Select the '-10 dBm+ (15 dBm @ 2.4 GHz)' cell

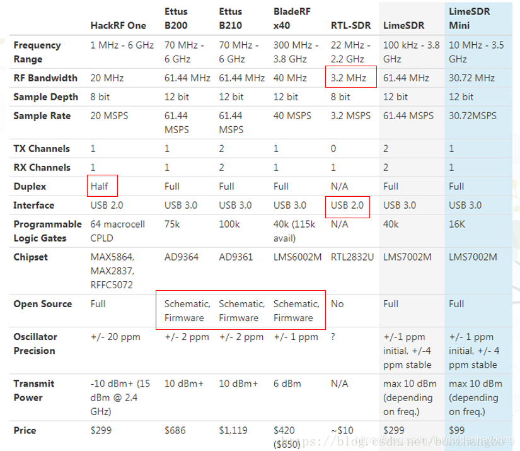point(120,397)
